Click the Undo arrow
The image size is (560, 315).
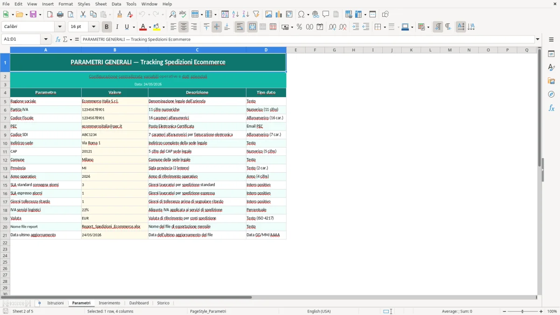(142, 14)
